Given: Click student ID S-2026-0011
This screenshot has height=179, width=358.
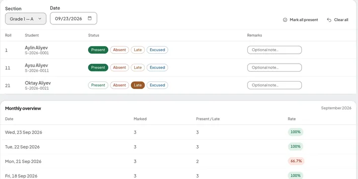Looking at the screenshot, I should click(37, 71).
